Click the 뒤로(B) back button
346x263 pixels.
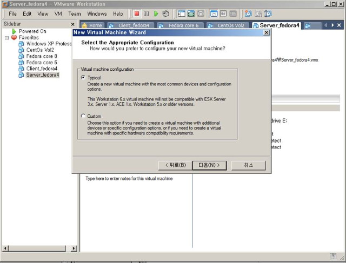tap(175, 165)
